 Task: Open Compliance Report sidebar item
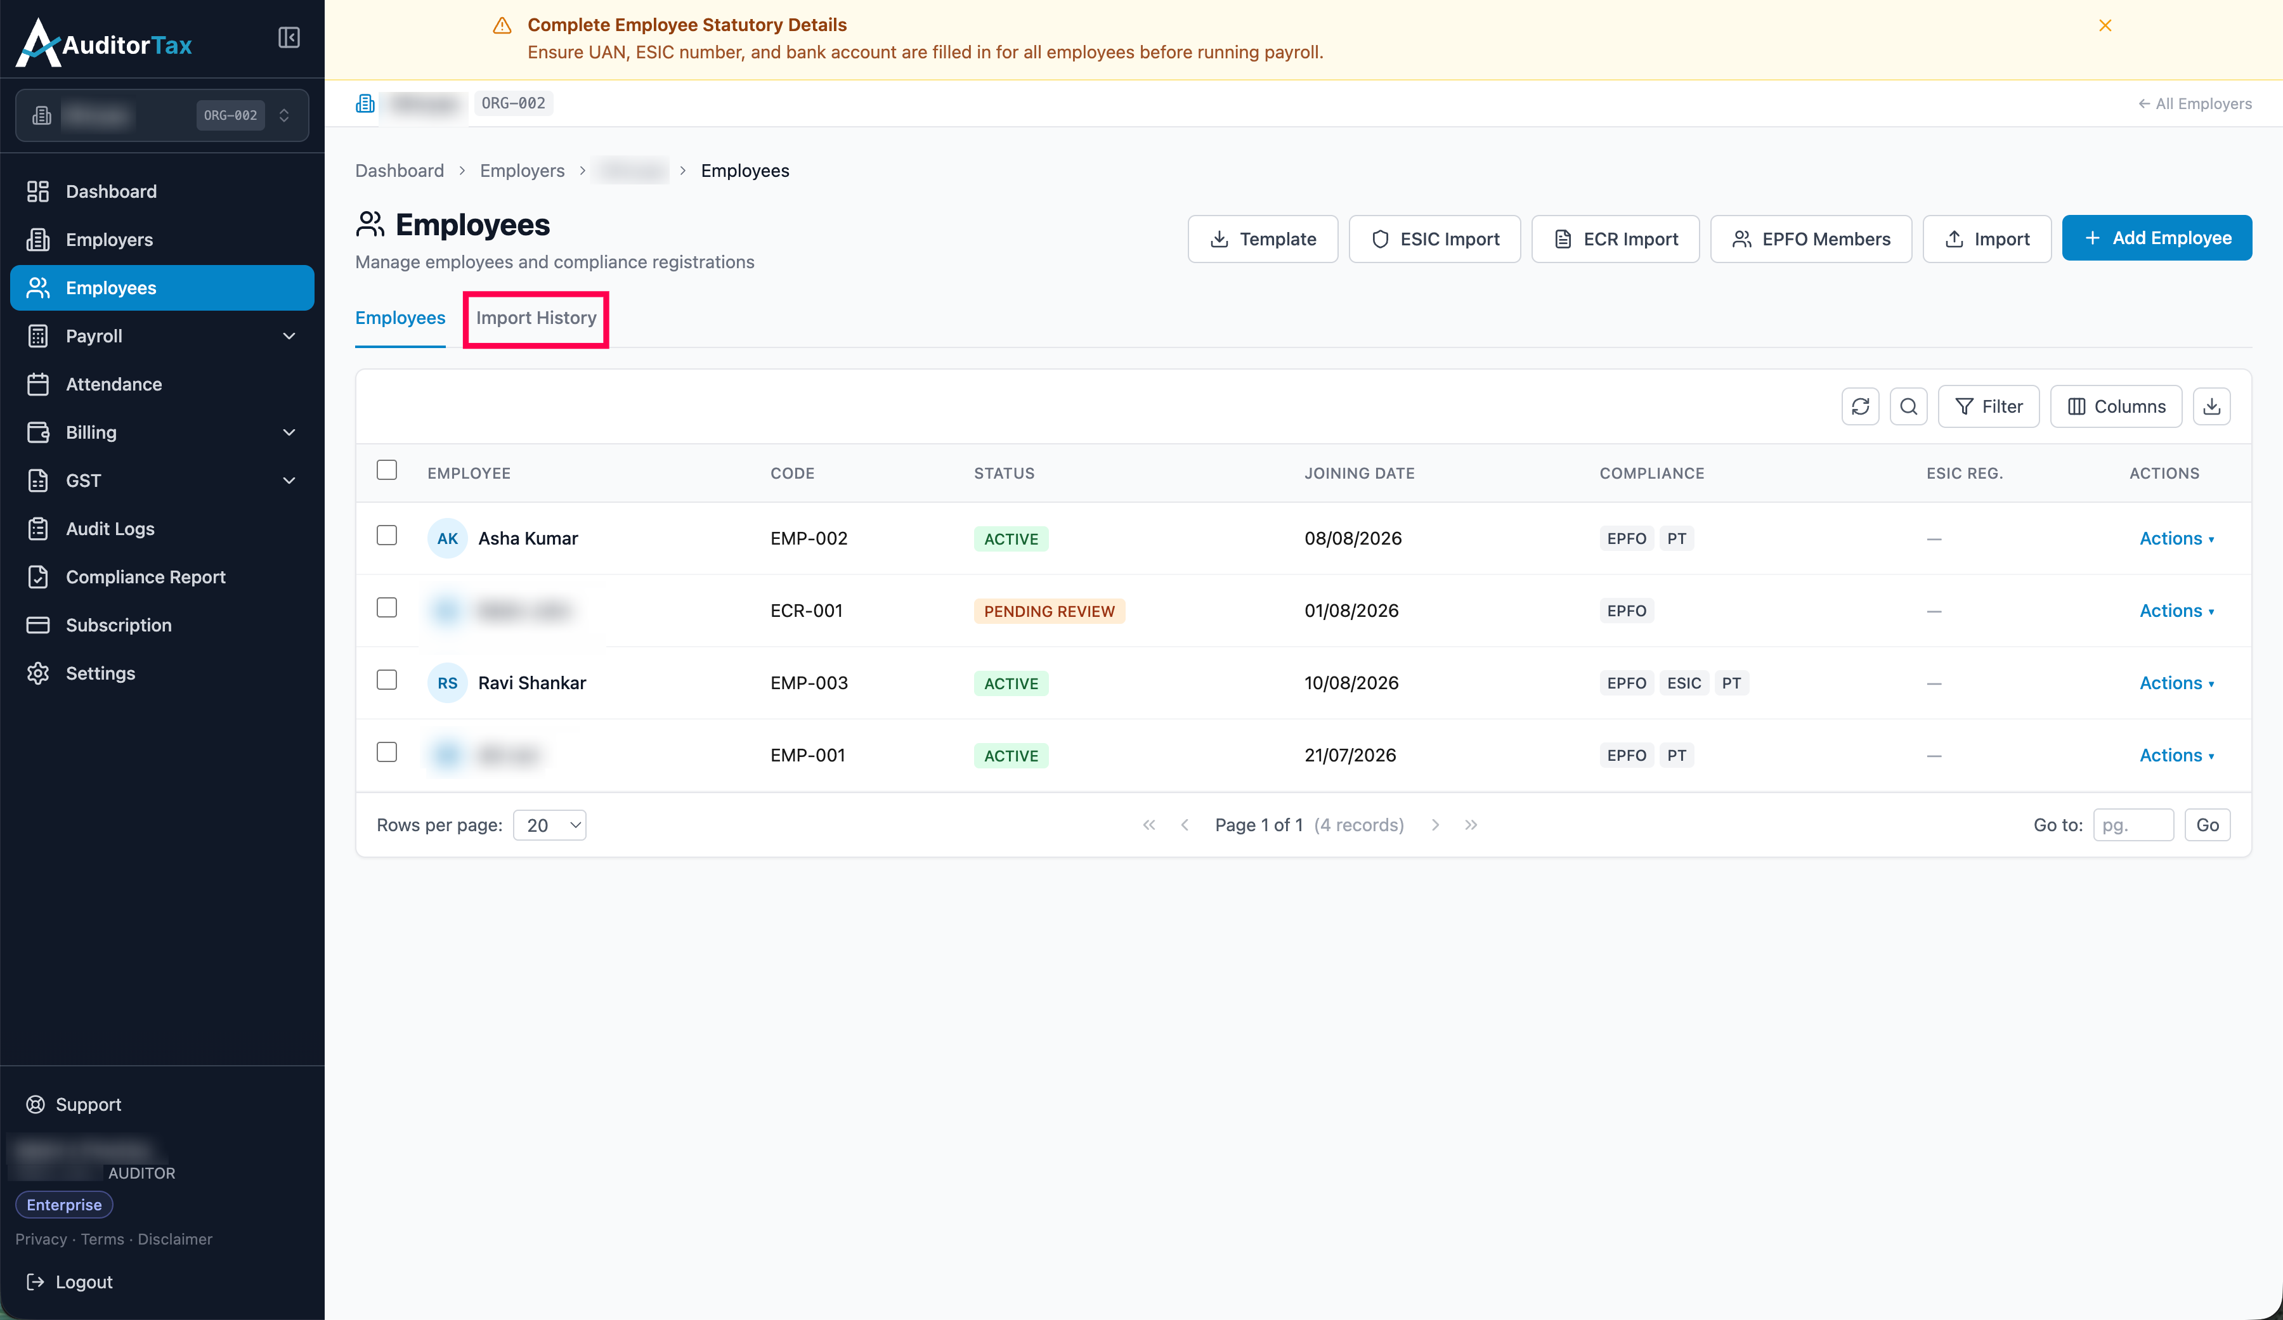point(162,576)
